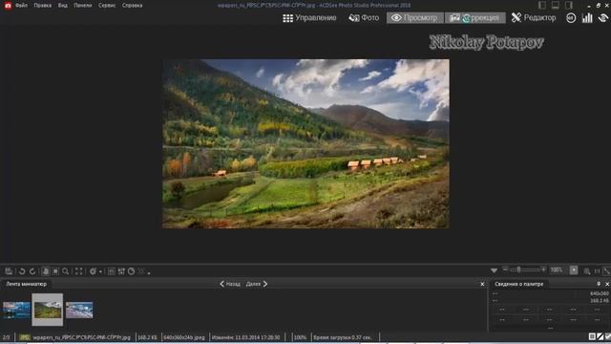Expand the toolbar overflow arrow

pos(149,272)
